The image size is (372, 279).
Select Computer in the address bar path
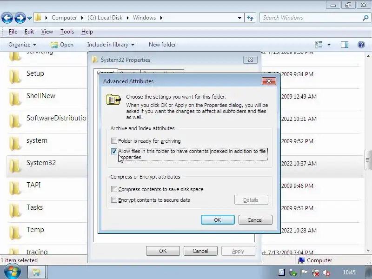64,18
